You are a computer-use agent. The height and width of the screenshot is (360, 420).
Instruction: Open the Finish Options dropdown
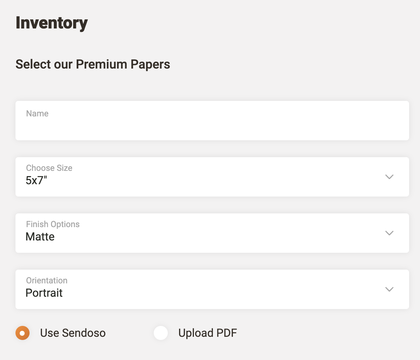coord(212,233)
